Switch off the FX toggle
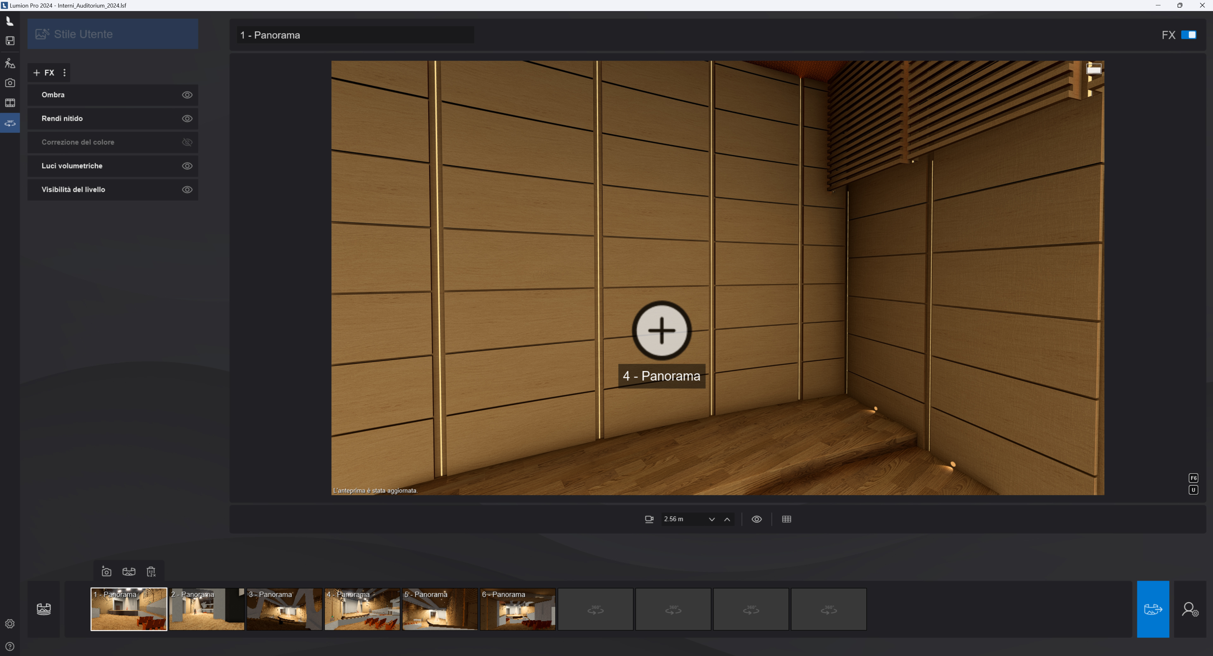Viewport: 1213px width, 656px height. pos(1189,35)
